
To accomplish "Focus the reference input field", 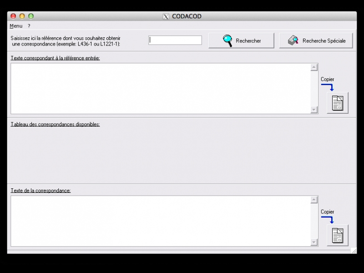I will (x=175, y=40).
